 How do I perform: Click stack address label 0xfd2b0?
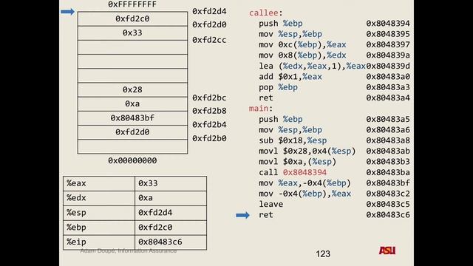tap(209, 138)
